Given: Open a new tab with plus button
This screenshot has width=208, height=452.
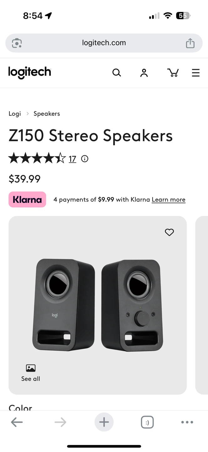Looking at the screenshot, I should pos(104,422).
